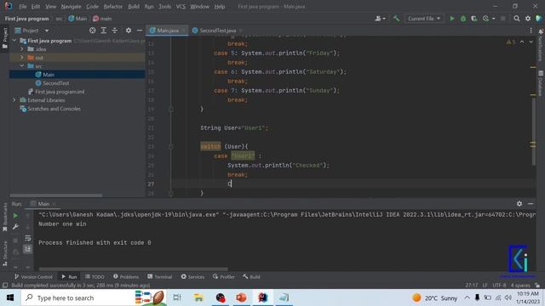The image size is (545, 306).
Task: Open the user account icon in toolbar
Action: pyautogui.click(x=378, y=19)
